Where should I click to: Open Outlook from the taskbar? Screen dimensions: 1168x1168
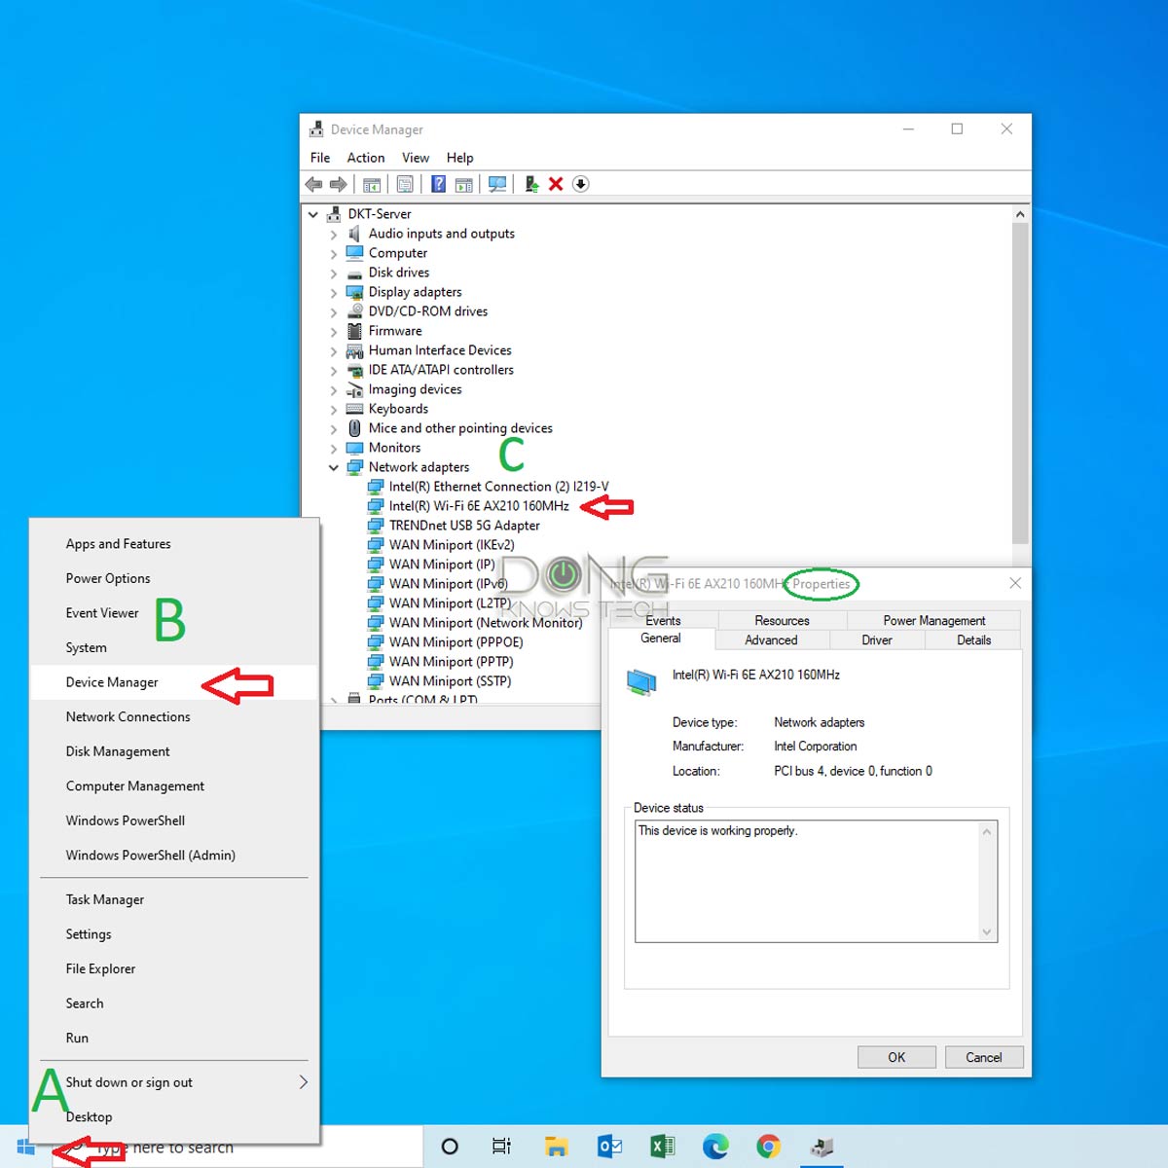(x=609, y=1146)
